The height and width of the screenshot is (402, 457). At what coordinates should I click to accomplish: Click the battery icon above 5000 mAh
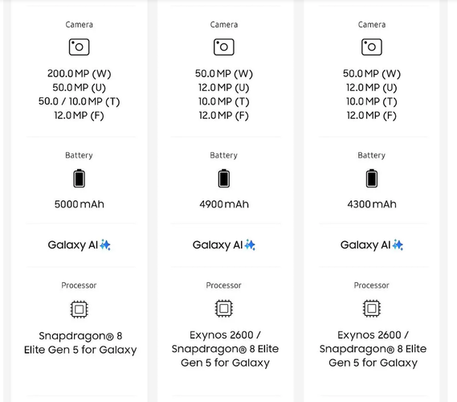click(79, 178)
